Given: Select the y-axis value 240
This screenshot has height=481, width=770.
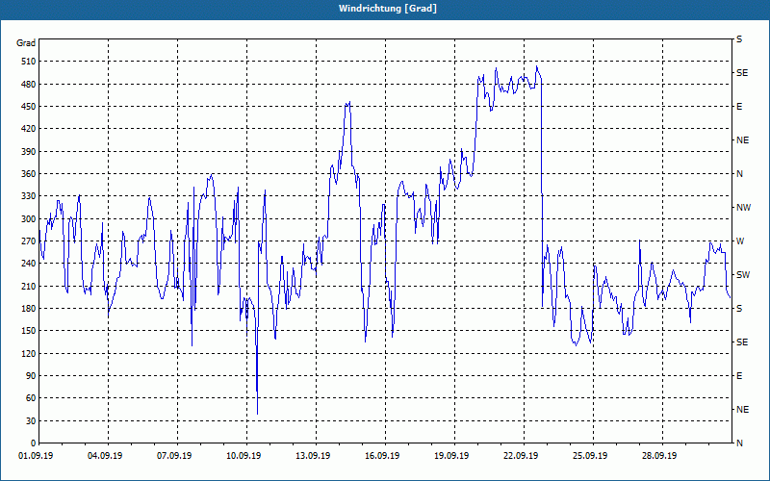Looking at the screenshot, I should pyautogui.click(x=29, y=264).
